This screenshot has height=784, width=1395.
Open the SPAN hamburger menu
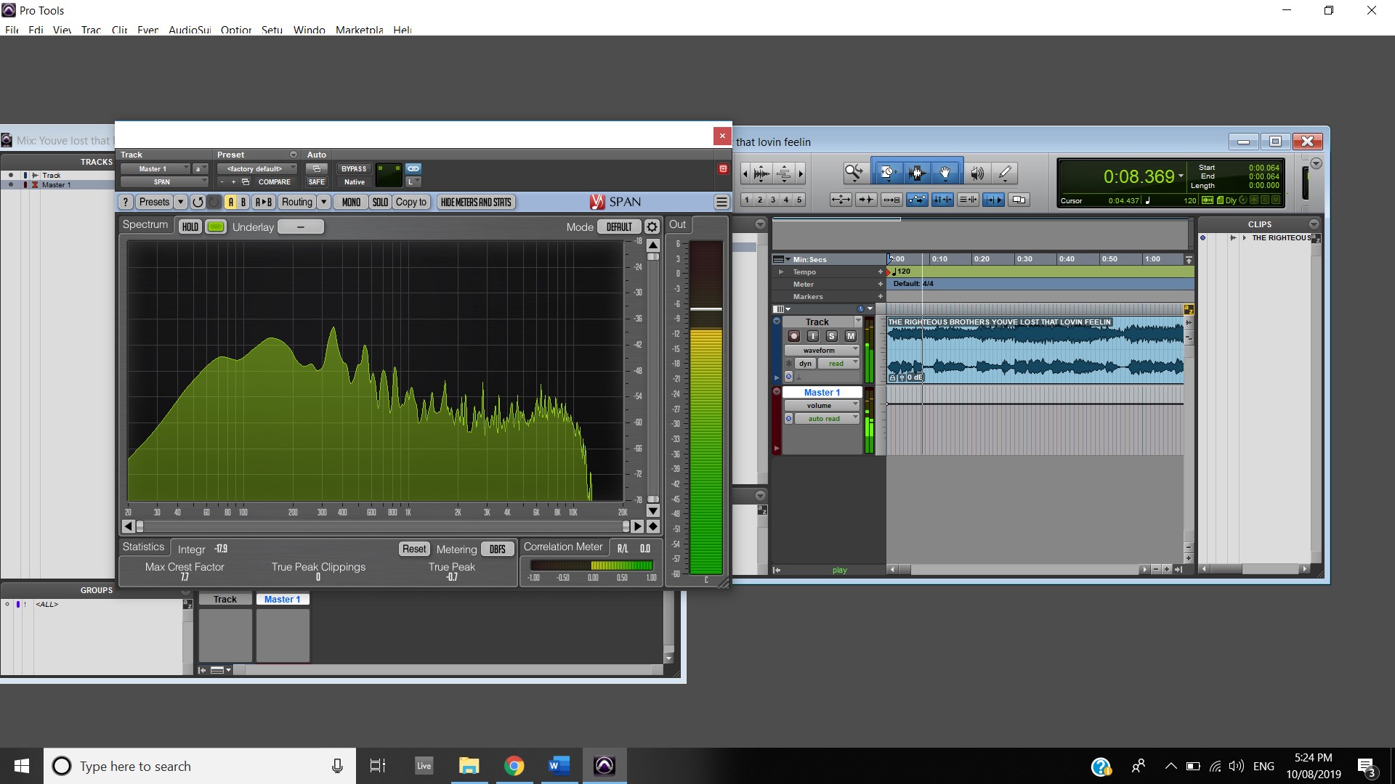pyautogui.click(x=721, y=202)
